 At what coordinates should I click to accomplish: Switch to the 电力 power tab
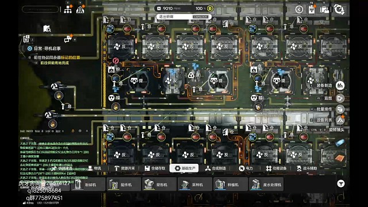tap(246, 168)
